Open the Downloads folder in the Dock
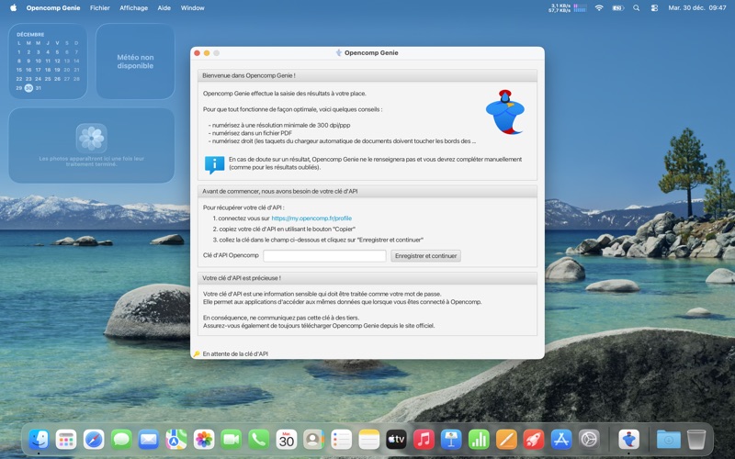 tap(669, 440)
